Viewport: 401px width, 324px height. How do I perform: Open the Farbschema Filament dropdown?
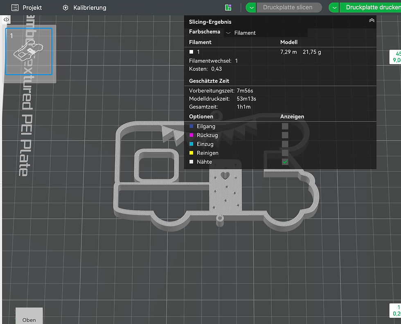tap(266, 33)
